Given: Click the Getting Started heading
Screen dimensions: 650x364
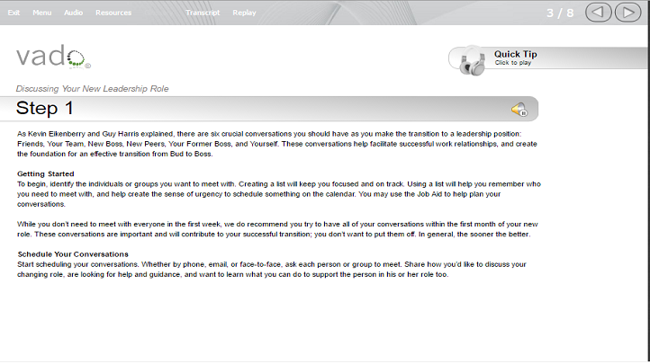Looking at the screenshot, I should pos(46,173).
